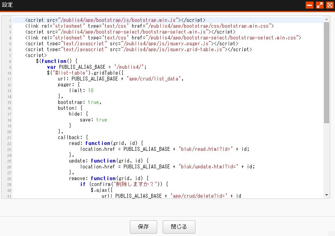335x236 pixels.
Task: Click the 'bootstrap: true,' line
Action: click(80, 102)
